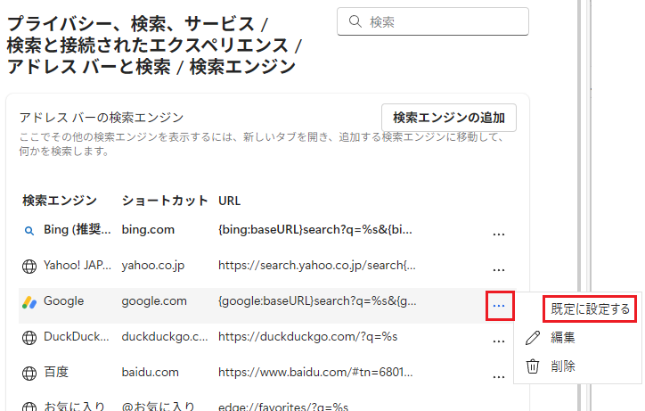
Task: Click the search settings input field
Action: pos(433,21)
